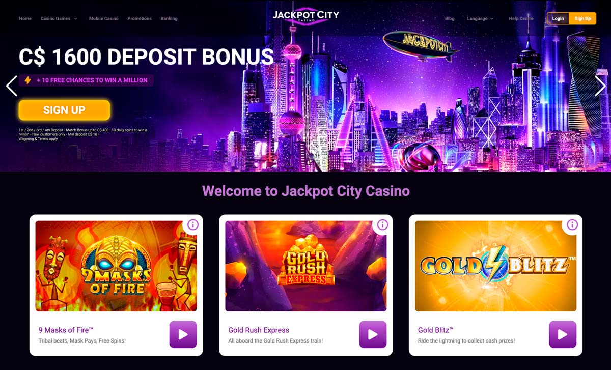Screen dimensions: 611x370
Task: Advance to next banner slide arrow
Action: point(600,86)
